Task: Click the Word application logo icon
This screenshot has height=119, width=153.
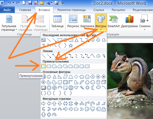Action: [x=2, y=3]
